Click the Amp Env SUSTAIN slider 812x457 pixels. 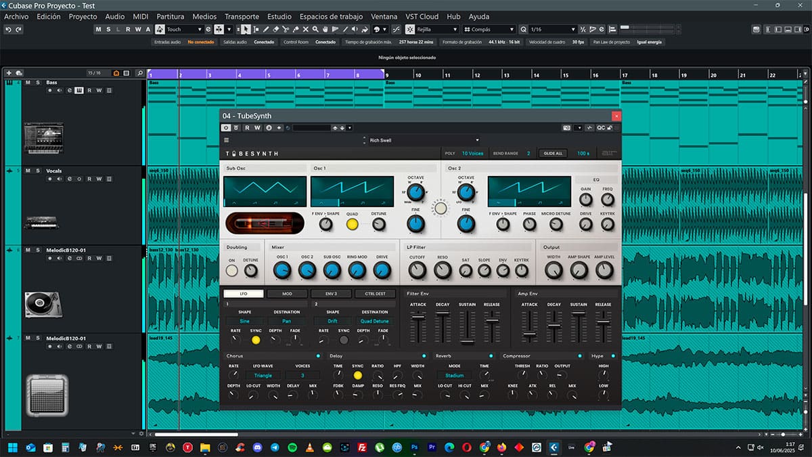(x=579, y=326)
